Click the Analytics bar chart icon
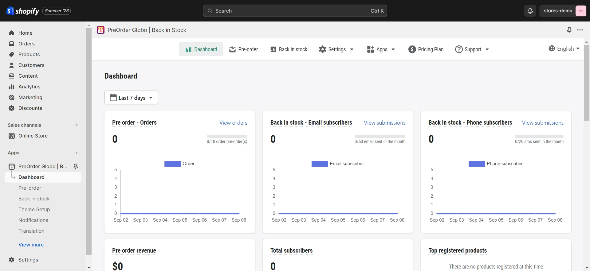This screenshot has width=590, height=271. point(12,87)
